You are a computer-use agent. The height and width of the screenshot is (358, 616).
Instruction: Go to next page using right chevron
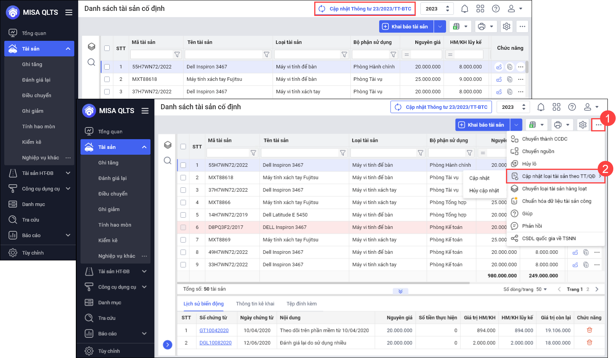tap(597, 289)
